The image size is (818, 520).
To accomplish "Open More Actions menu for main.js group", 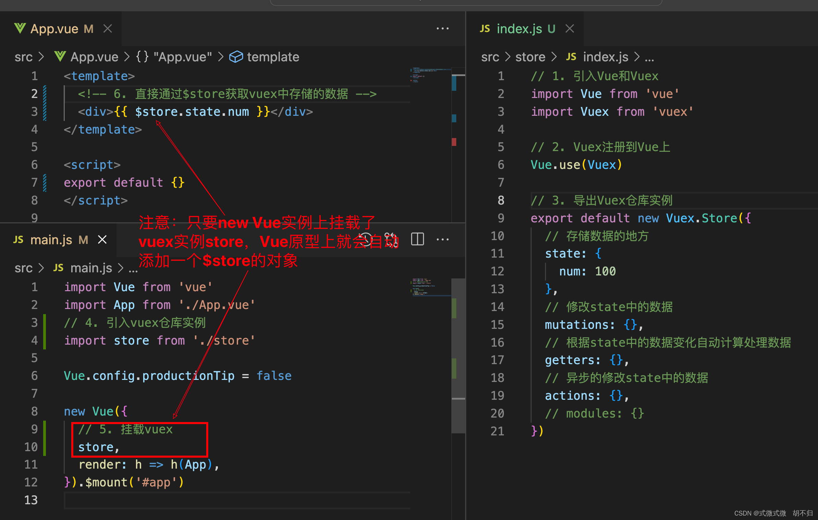I will coord(443,239).
